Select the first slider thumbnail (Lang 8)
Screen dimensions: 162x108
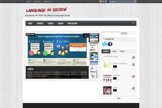pos(94,38)
